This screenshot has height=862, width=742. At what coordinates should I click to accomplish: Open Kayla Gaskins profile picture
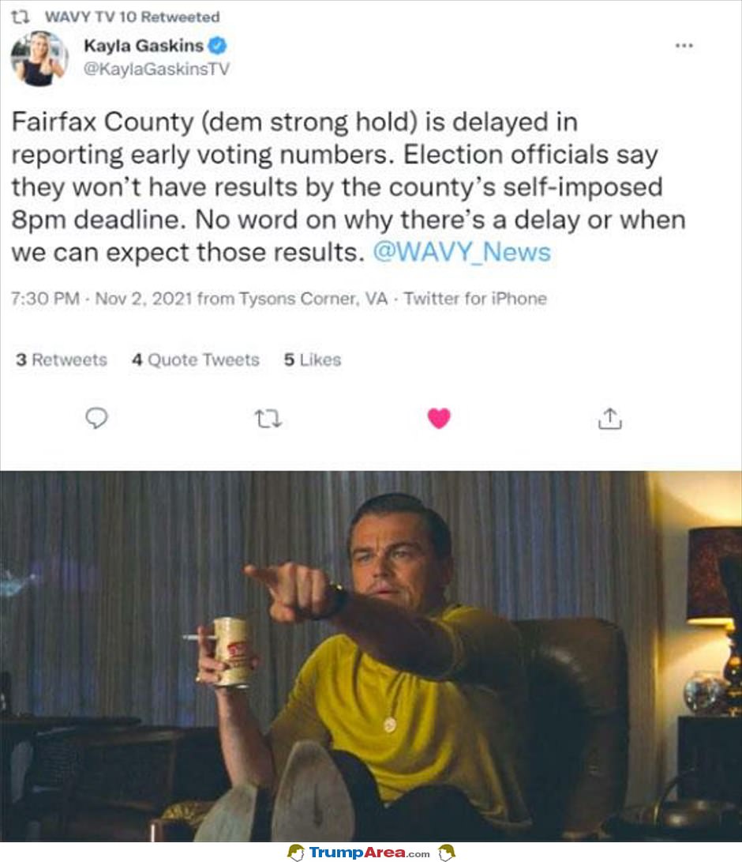tap(39, 58)
